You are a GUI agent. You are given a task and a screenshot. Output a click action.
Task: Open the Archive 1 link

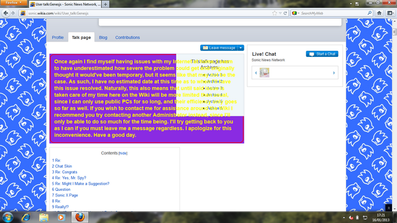click(215, 75)
